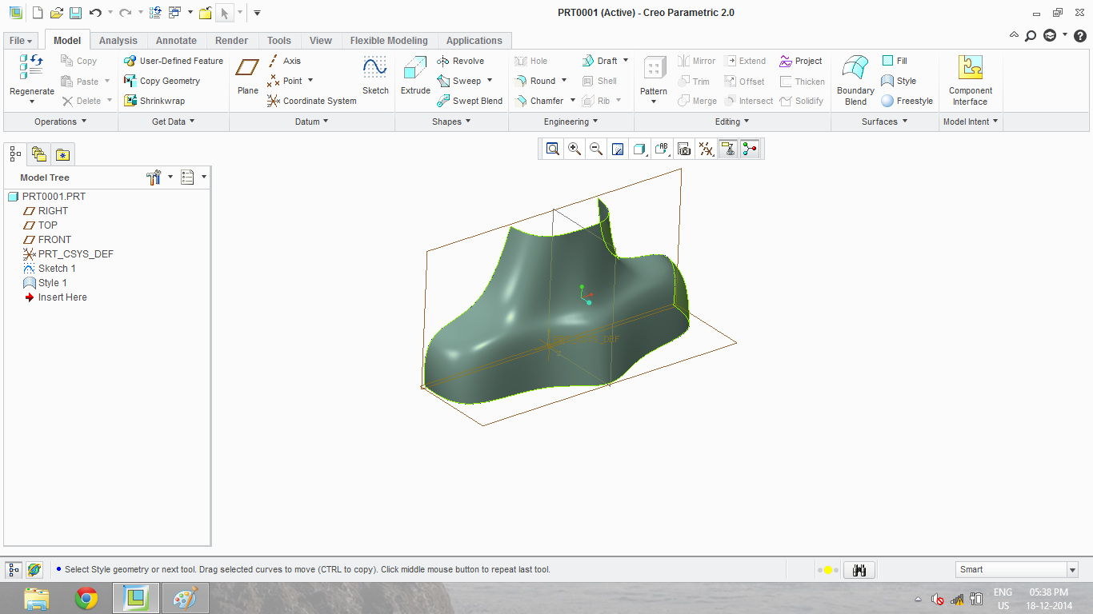Click the Swept Blend tool

tap(470, 101)
